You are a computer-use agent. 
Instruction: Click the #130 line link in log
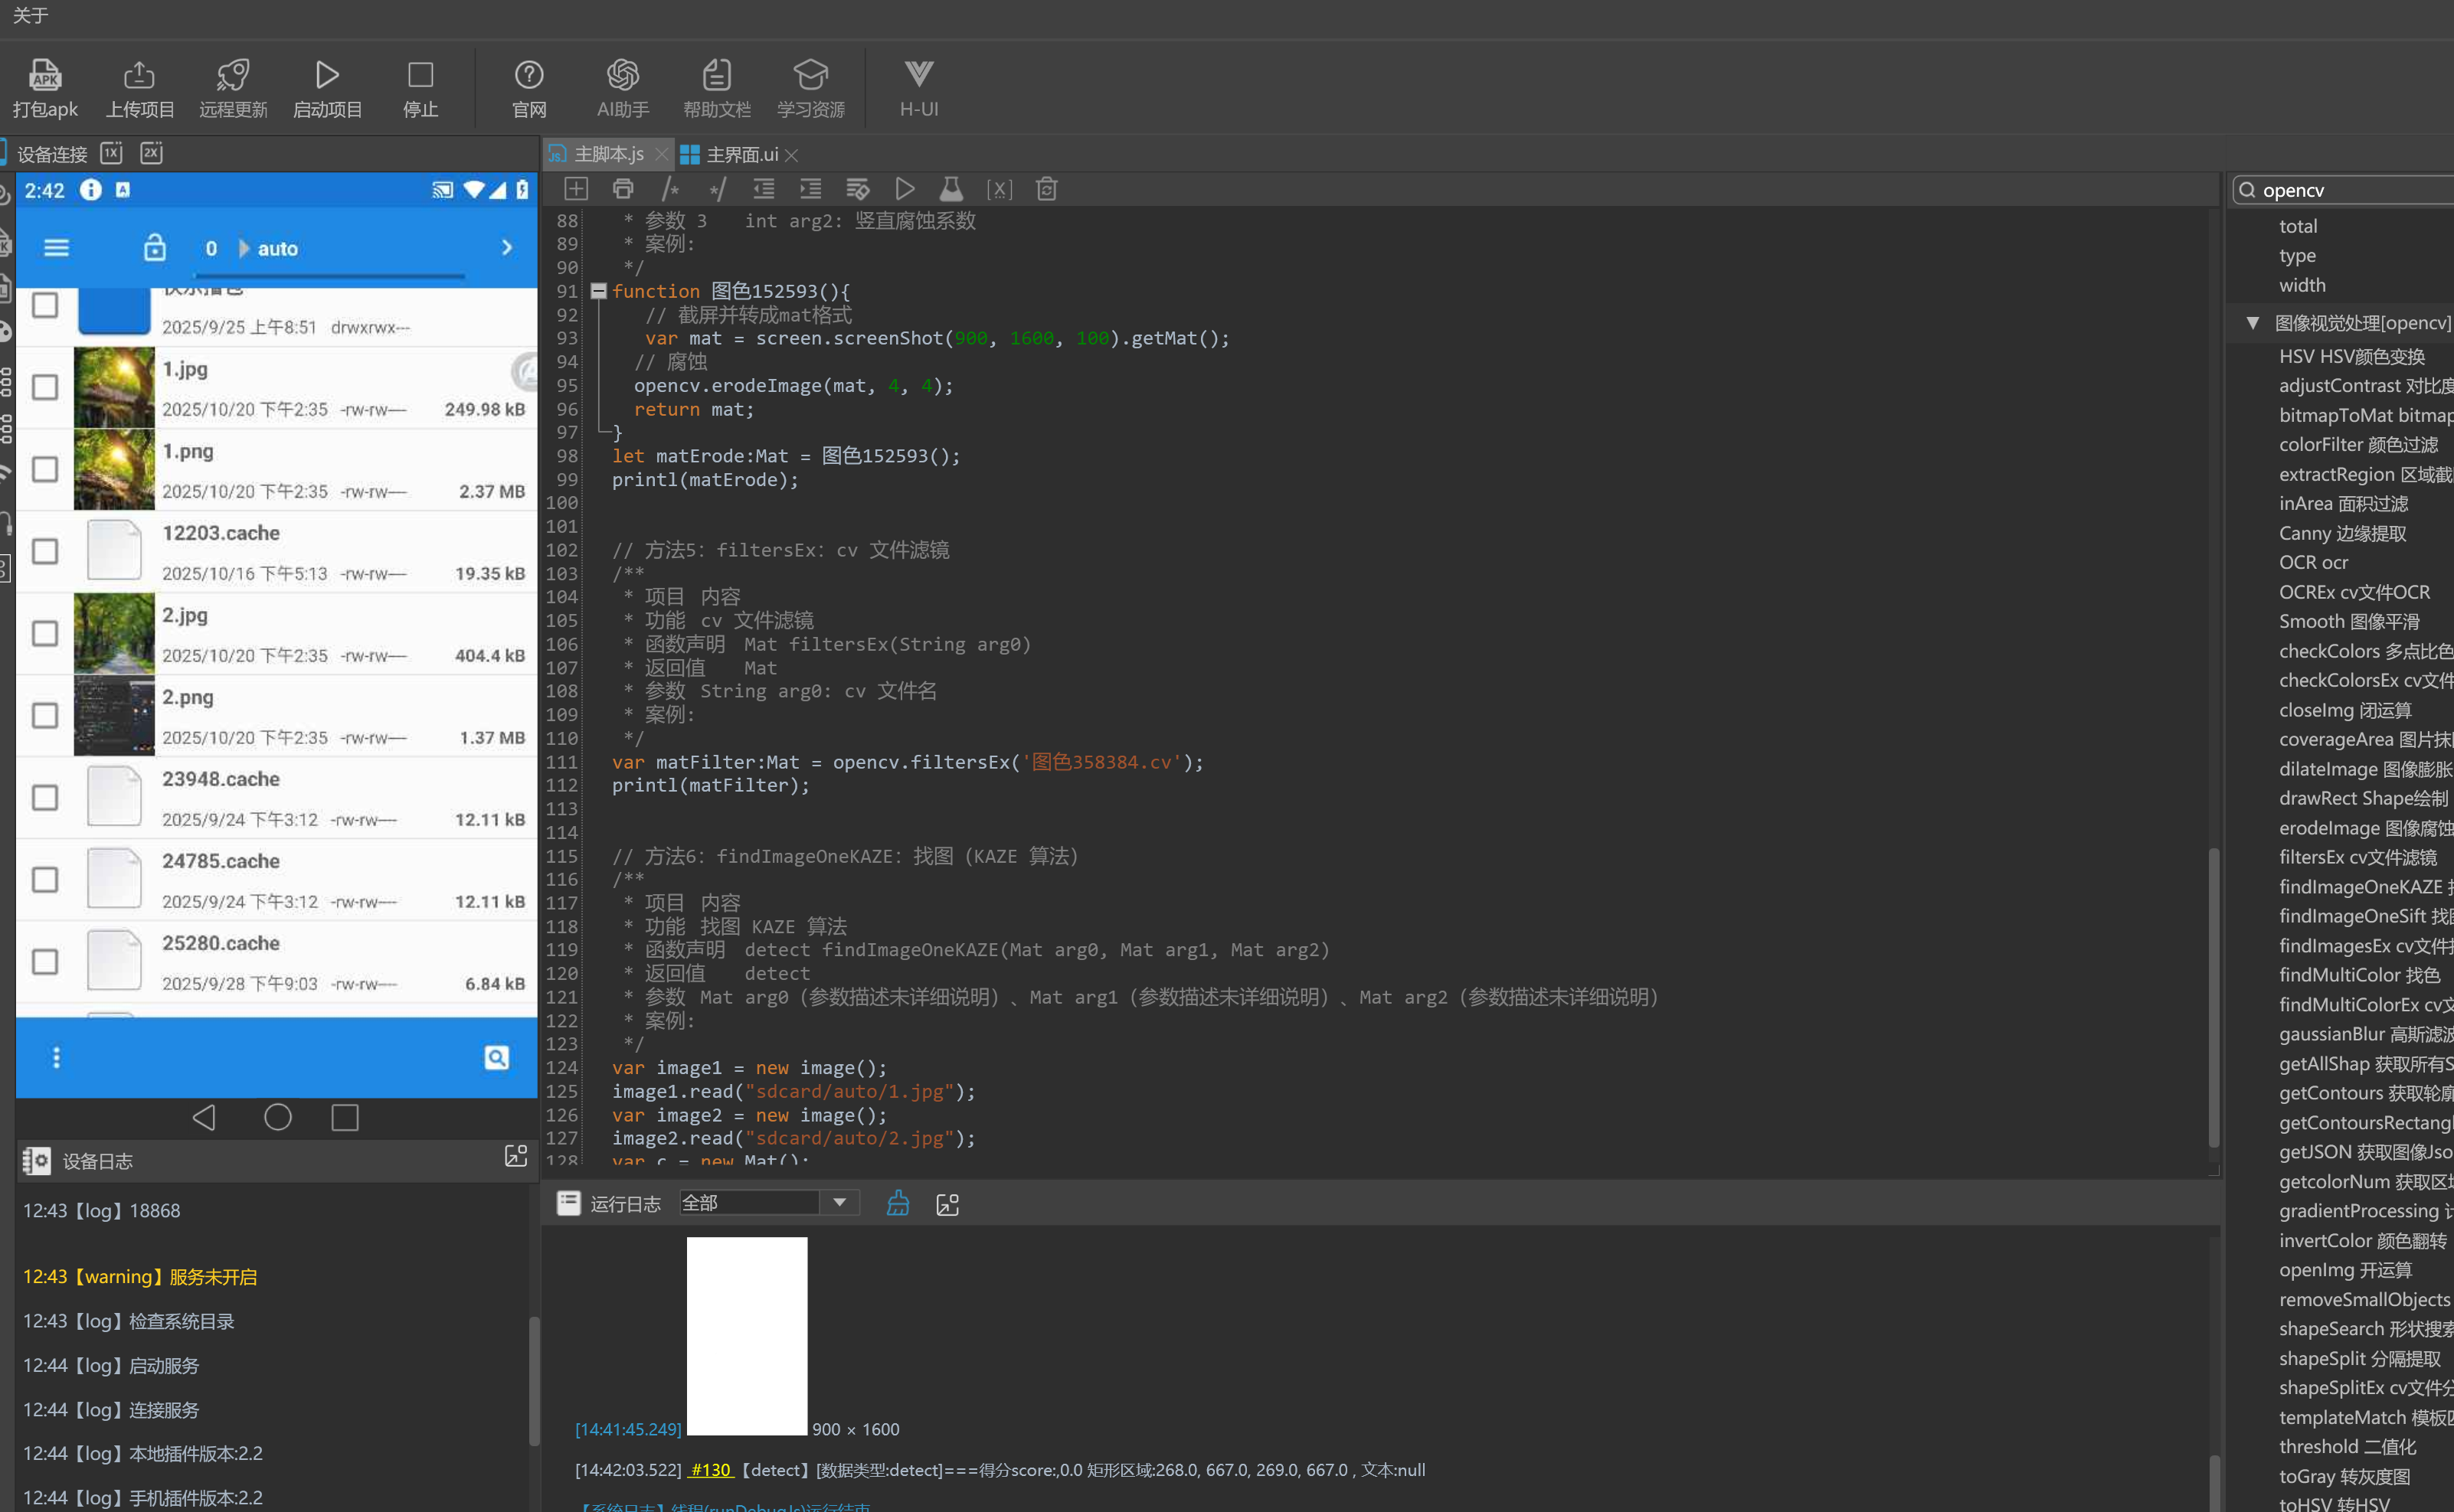click(x=712, y=1470)
